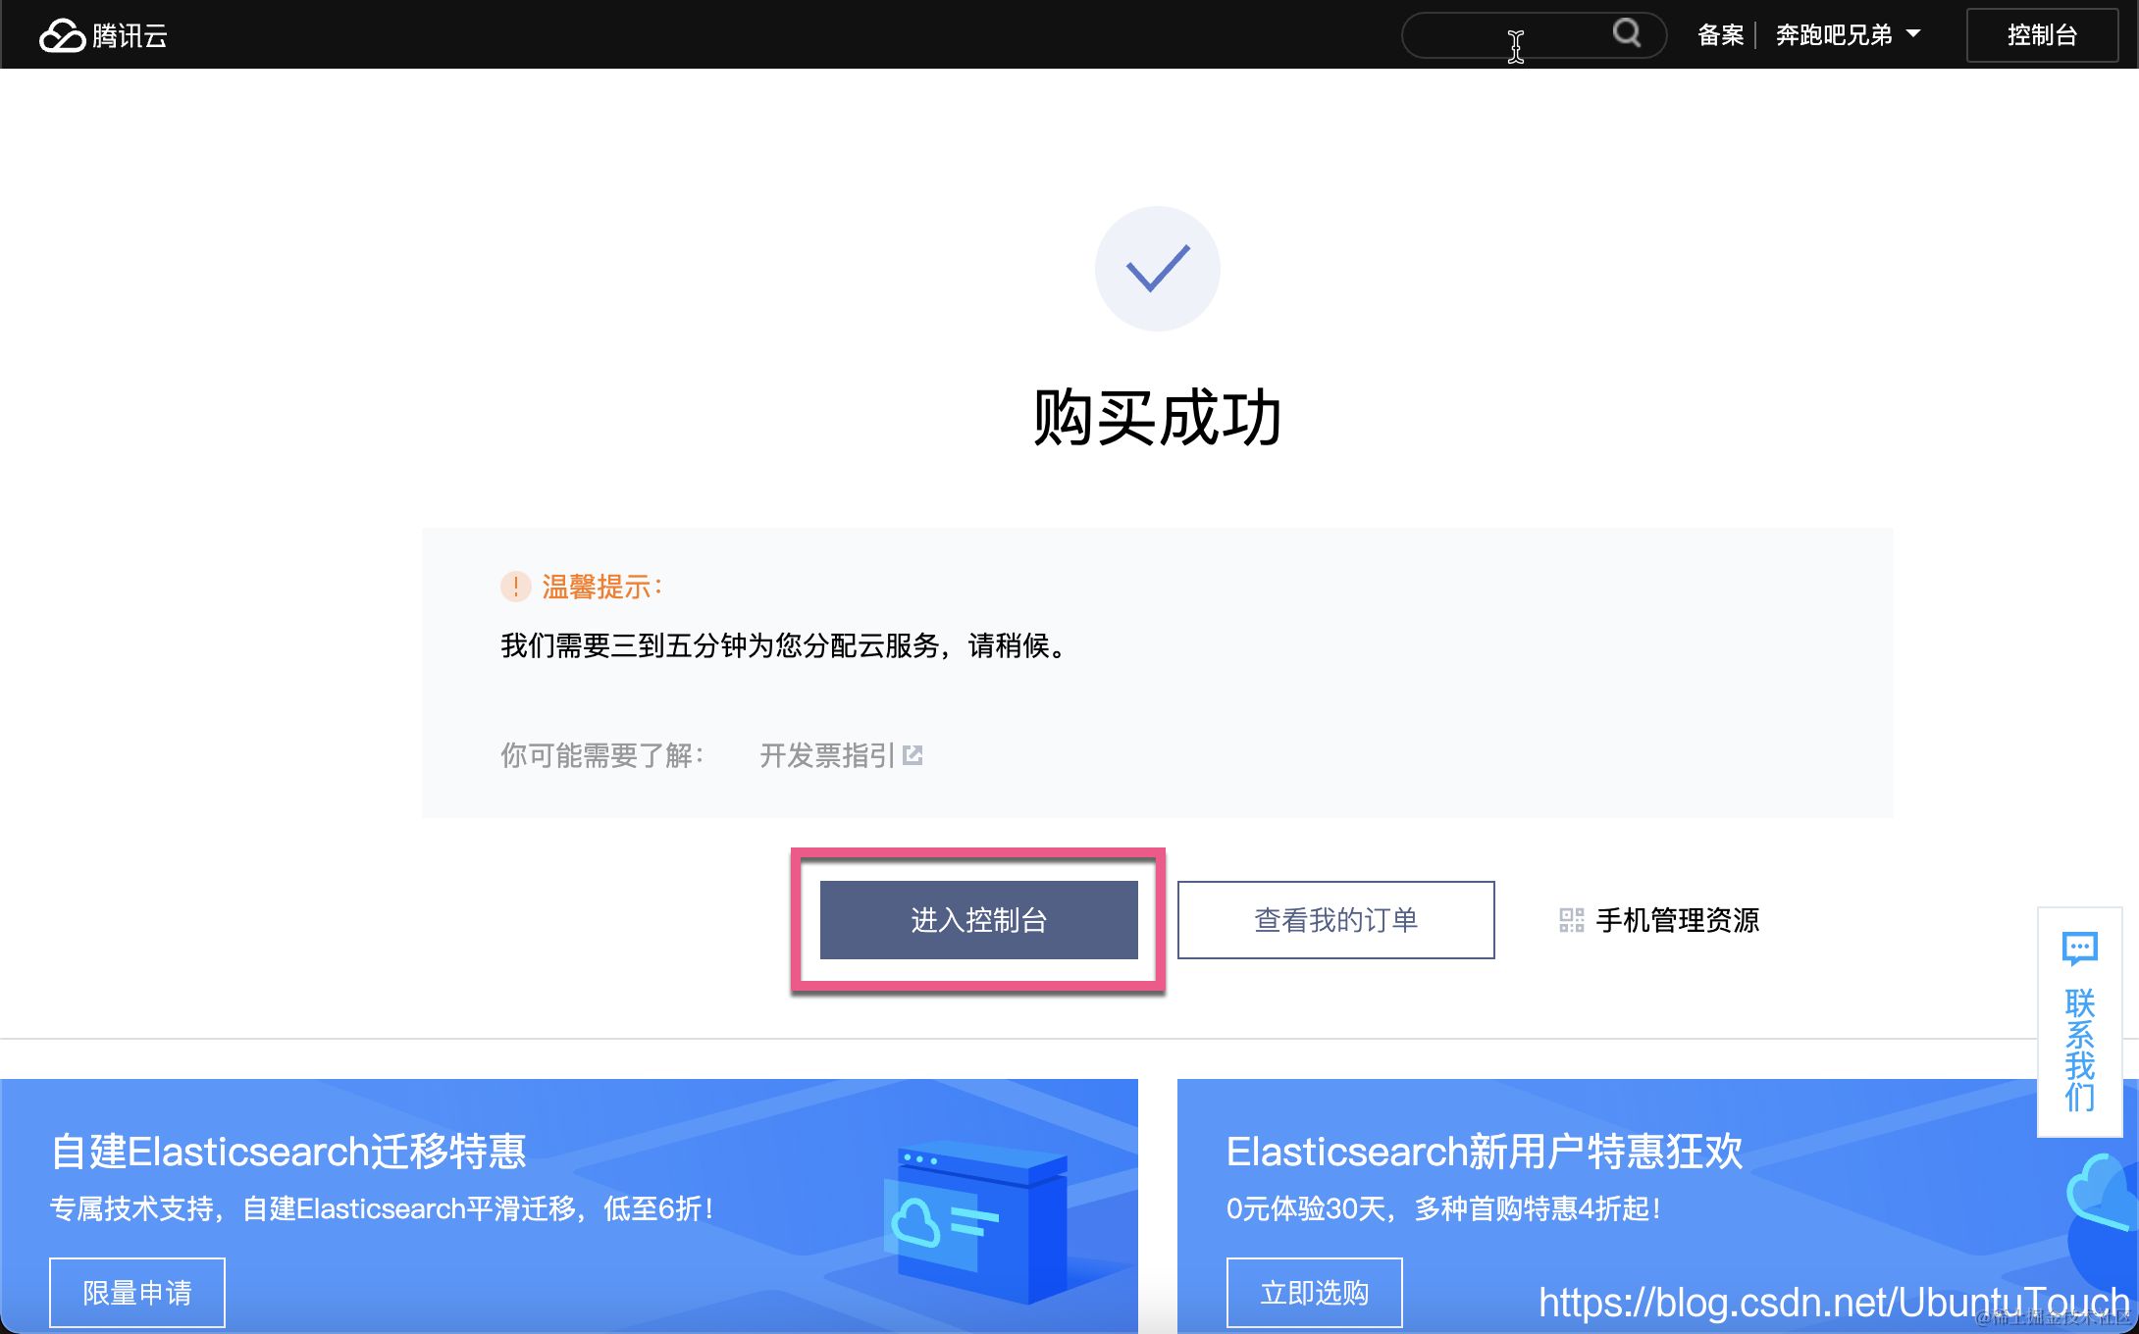2139x1334 pixels.
Task: Click the QR code icon for mobile management
Action: [x=1571, y=920]
